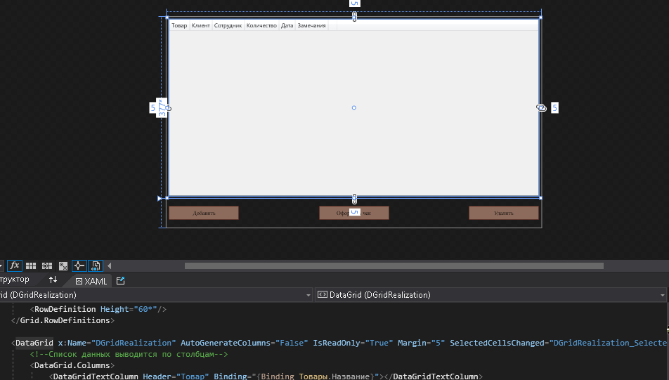Click the bottom-right resize handle of DataGrid
Screen dimensions: 669x380
point(540,198)
